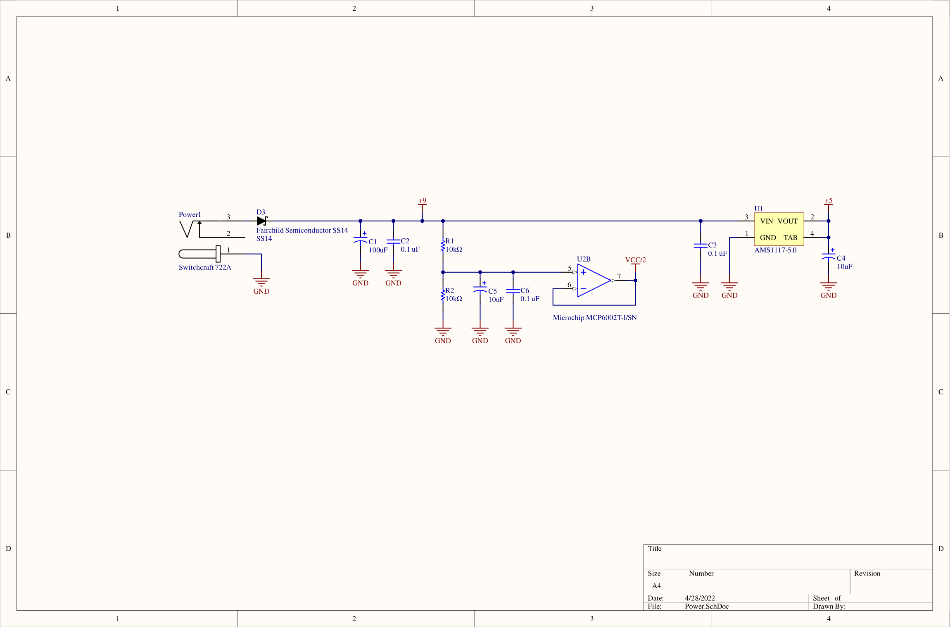950x628 pixels.
Task: Click the "0.1 uF" value beside C6
Action: pos(530,299)
